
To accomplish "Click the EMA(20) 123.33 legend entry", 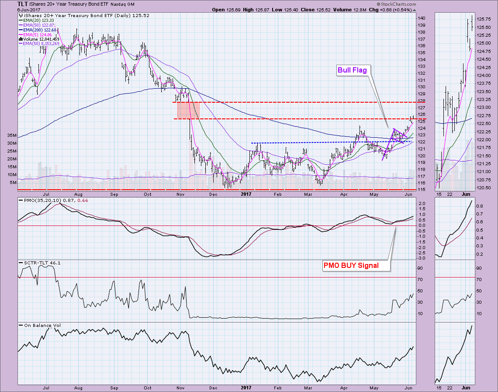I will click(37, 21).
